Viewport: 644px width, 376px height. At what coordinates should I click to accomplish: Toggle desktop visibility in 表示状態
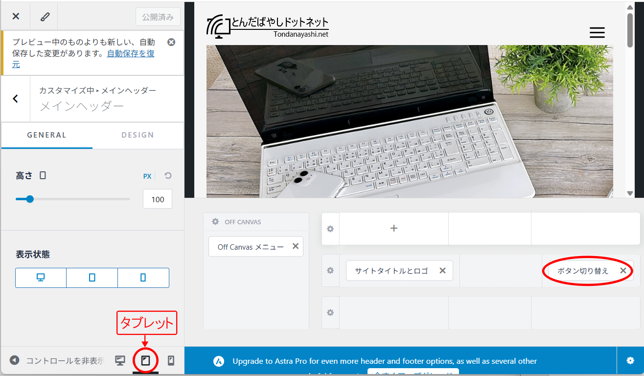[x=41, y=278]
